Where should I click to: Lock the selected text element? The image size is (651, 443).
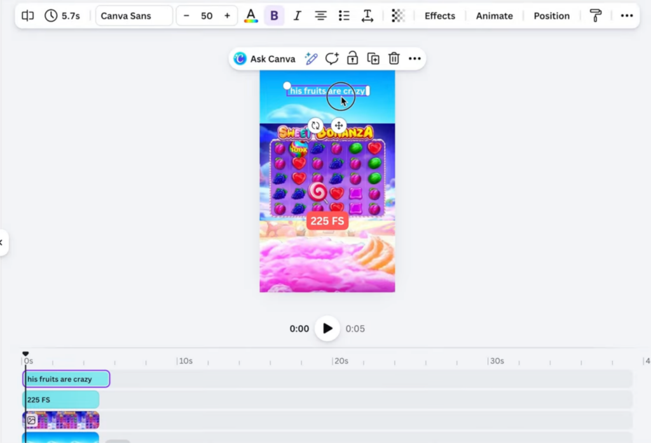point(352,59)
